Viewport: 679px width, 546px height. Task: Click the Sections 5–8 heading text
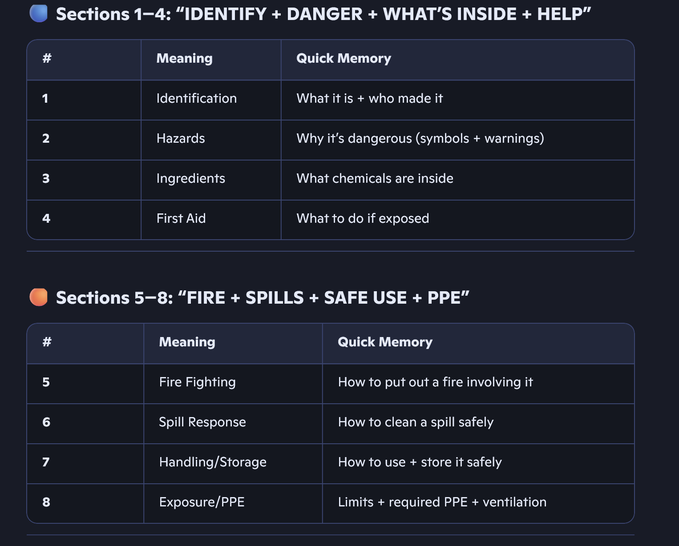pyautogui.click(x=263, y=298)
